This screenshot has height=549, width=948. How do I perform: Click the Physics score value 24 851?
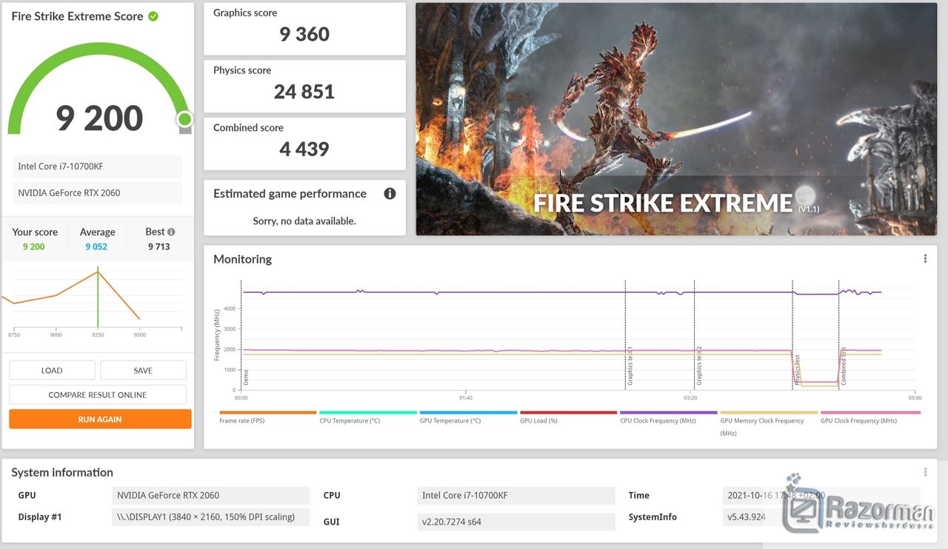[x=304, y=92]
